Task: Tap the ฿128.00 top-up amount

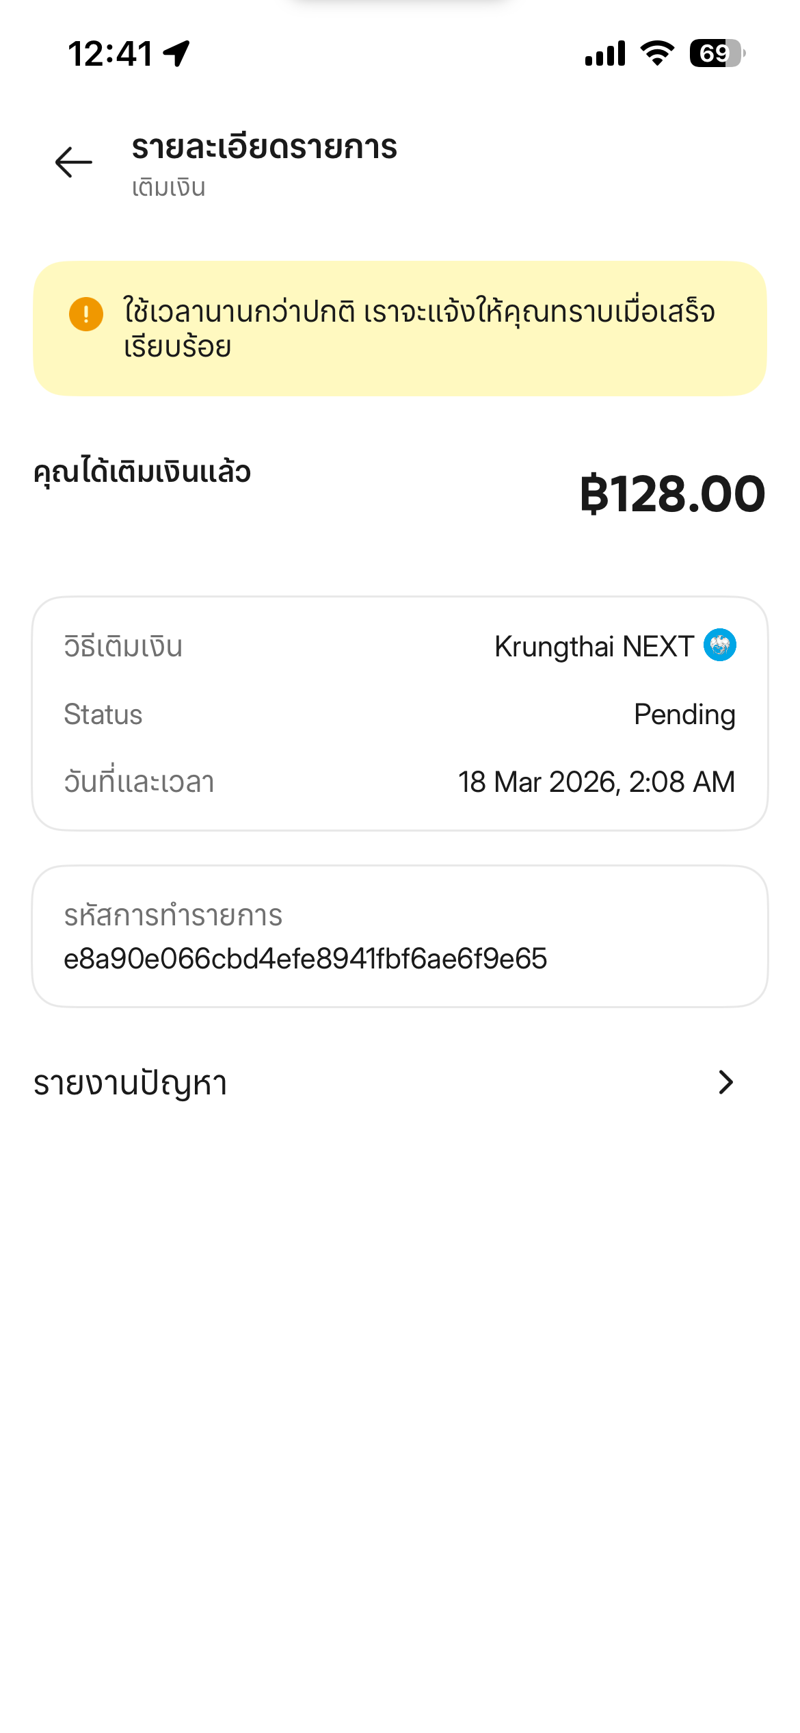Action: tap(672, 494)
